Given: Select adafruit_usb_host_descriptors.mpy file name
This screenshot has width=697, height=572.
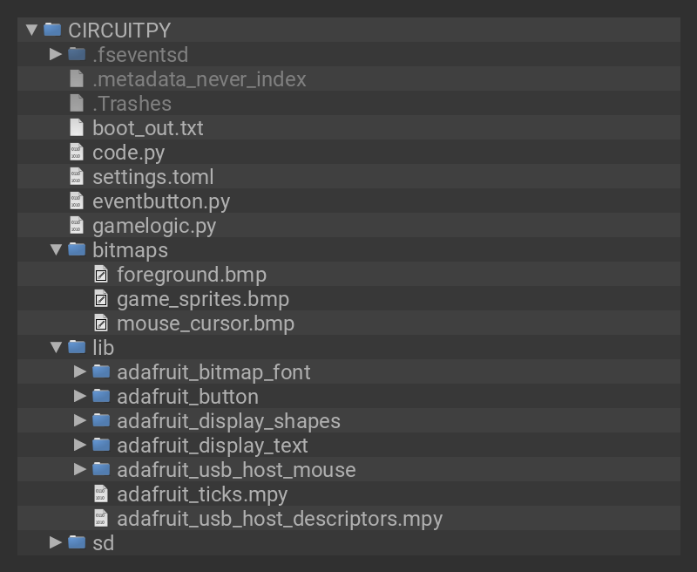Looking at the screenshot, I should tap(280, 519).
